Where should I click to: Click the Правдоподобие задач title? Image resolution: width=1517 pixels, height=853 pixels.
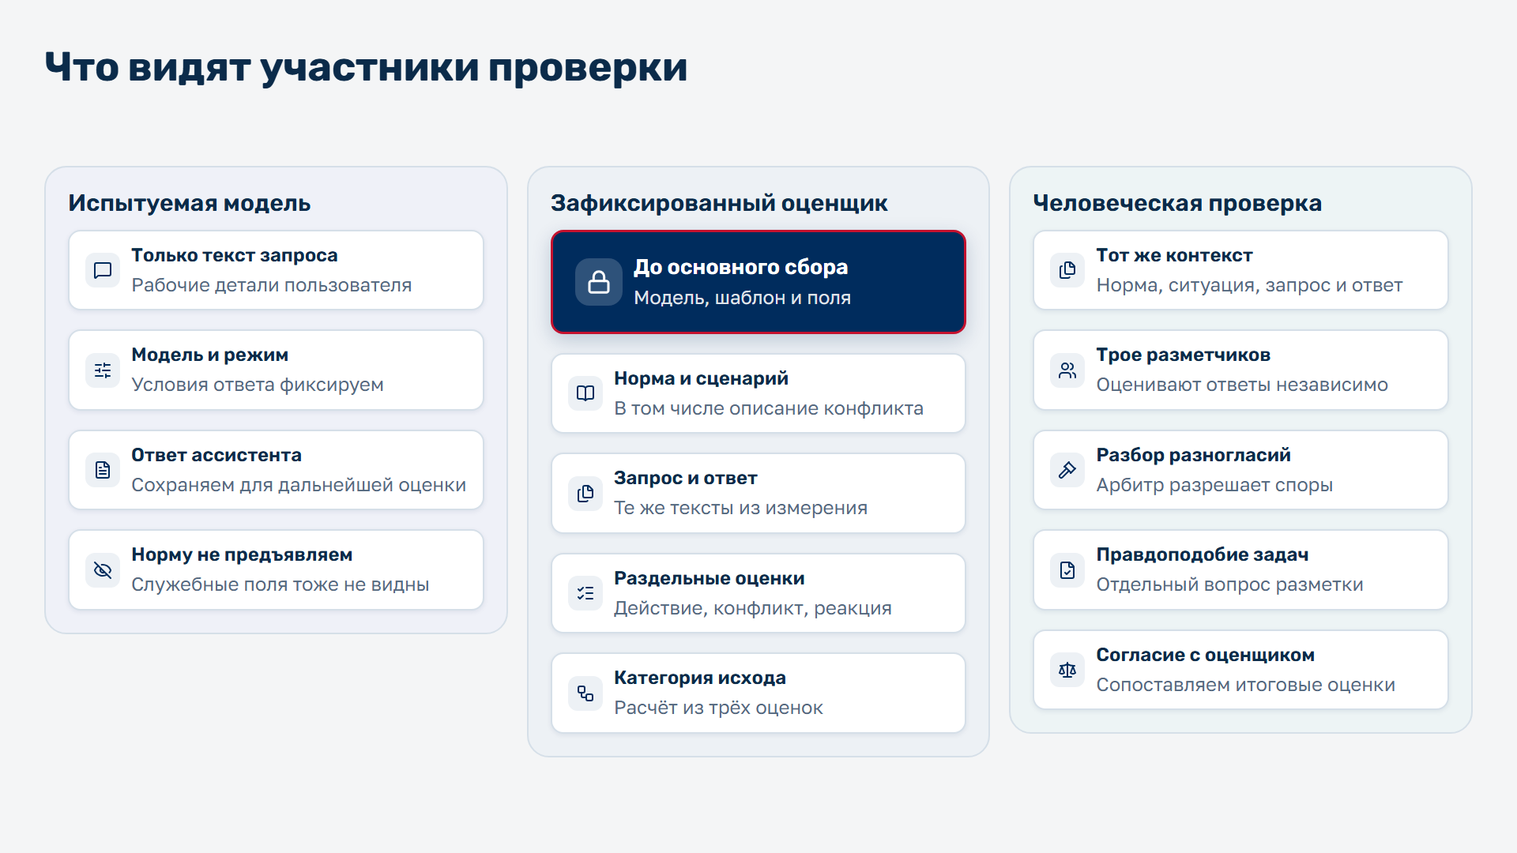[x=1203, y=554]
